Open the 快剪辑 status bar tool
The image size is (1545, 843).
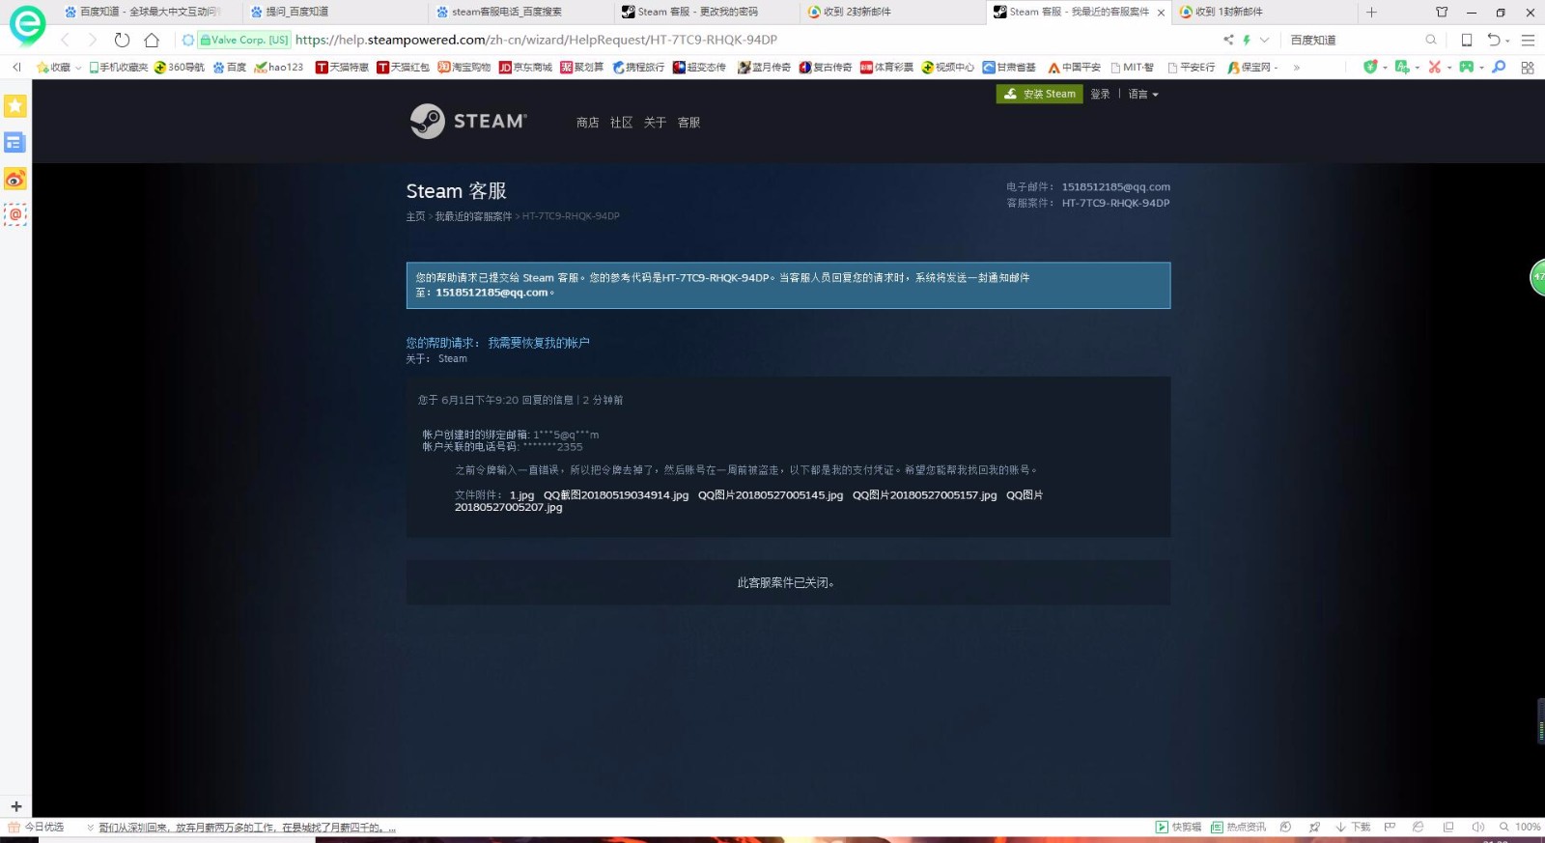pyautogui.click(x=1178, y=827)
